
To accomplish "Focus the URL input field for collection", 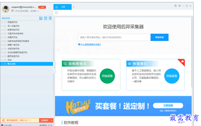I will click(x=114, y=37).
